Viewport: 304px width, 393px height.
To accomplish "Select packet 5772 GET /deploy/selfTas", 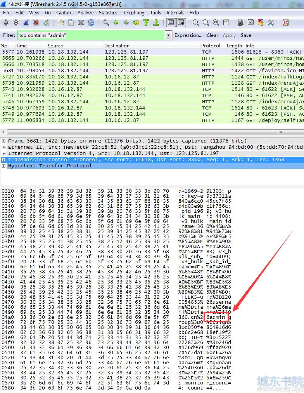I will (x=152, y=120).
